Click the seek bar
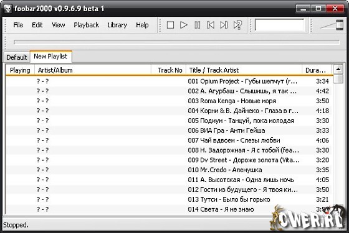Viewport: 349px width, 233px height. [x=176, y=42]
